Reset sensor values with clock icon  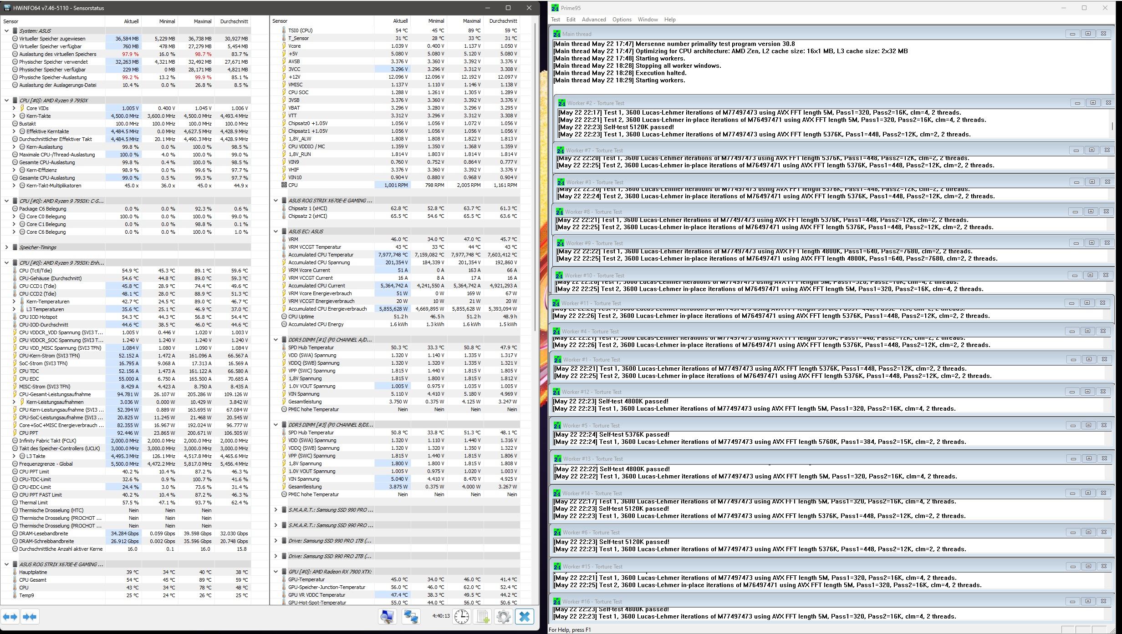click(461, 617)
